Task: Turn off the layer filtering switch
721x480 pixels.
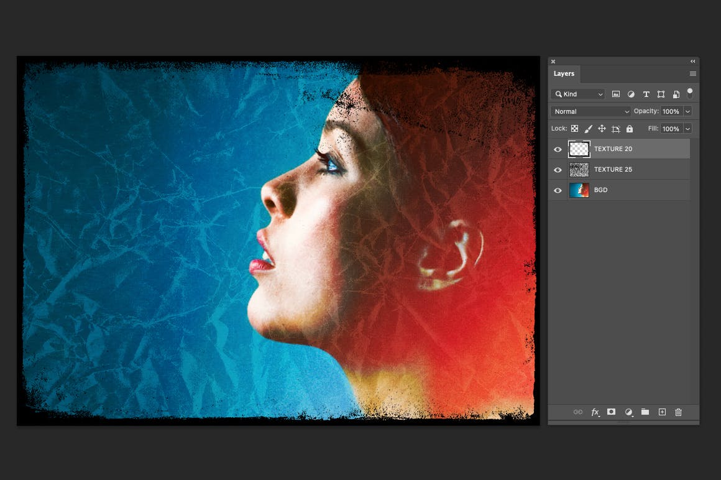Action: (x=689, y=93)
